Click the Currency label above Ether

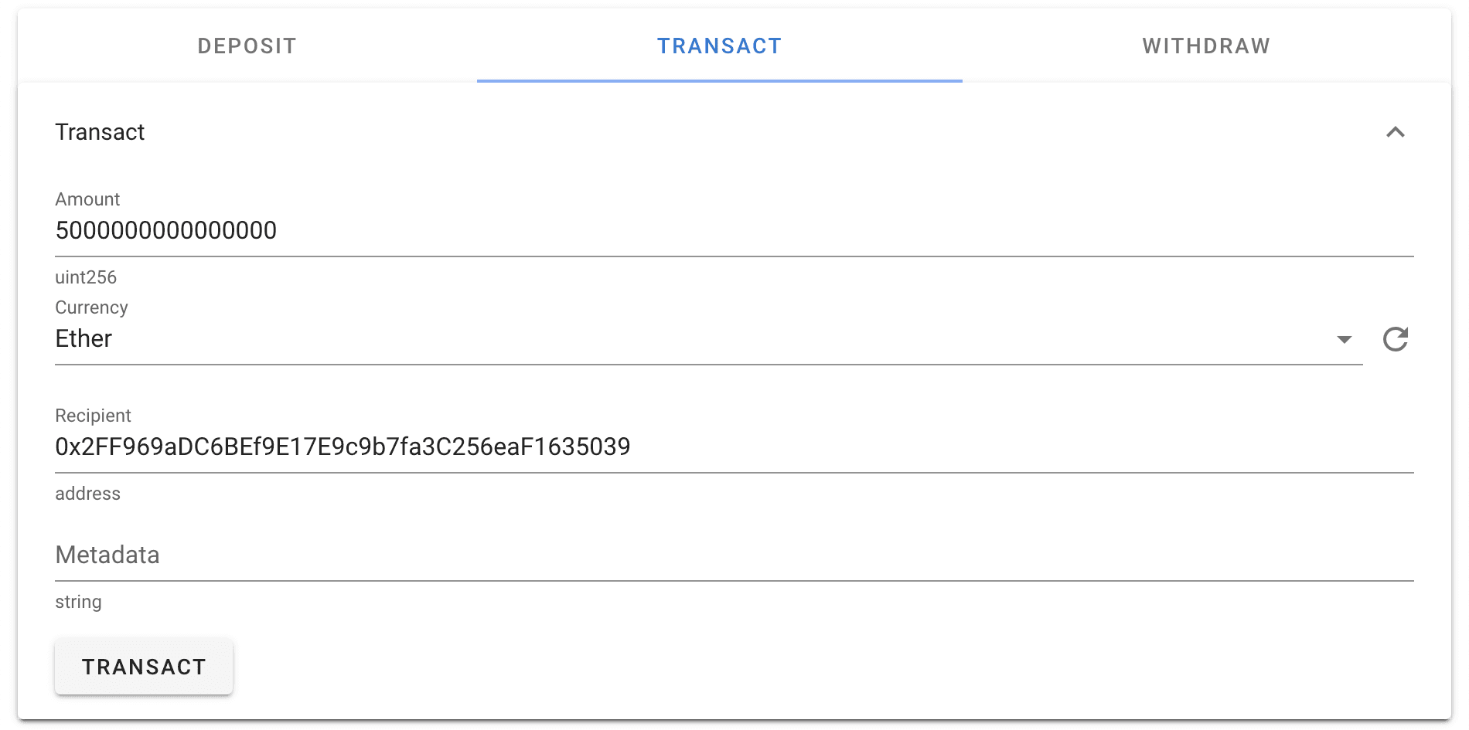90,307
